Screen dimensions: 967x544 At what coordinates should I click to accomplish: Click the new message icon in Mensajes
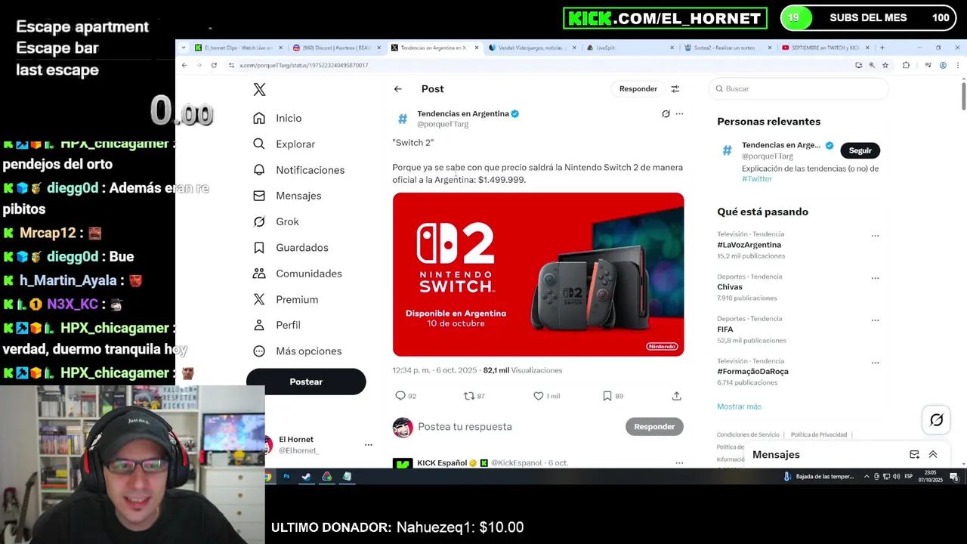pyautogui.click(x=914, y=455)
